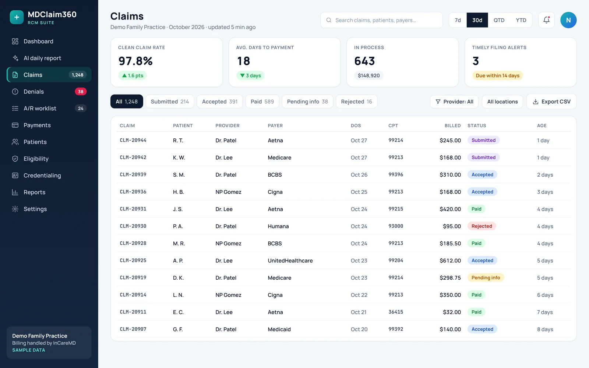Click payer UnitedHealthcare in CLM-20925 row
This screenshot has height=368, width=589.
(290, 261)
